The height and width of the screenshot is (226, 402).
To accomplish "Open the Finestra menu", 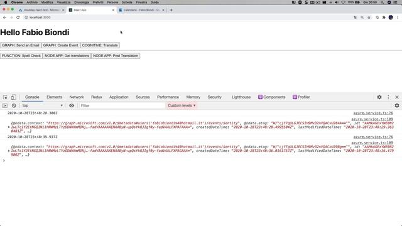I will point(141,2).
